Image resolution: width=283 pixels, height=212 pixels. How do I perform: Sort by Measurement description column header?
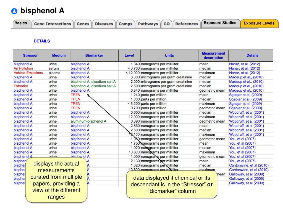point(214,55)
